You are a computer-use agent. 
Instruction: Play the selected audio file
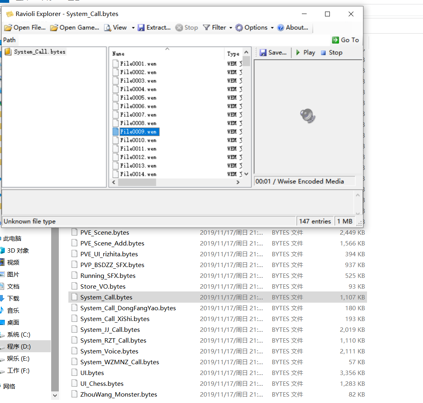click(305, 53)
